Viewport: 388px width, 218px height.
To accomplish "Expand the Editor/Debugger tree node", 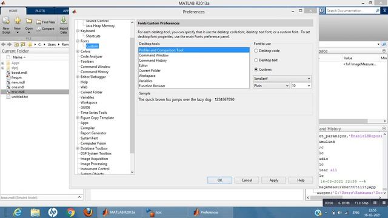I will click(78, 77).
